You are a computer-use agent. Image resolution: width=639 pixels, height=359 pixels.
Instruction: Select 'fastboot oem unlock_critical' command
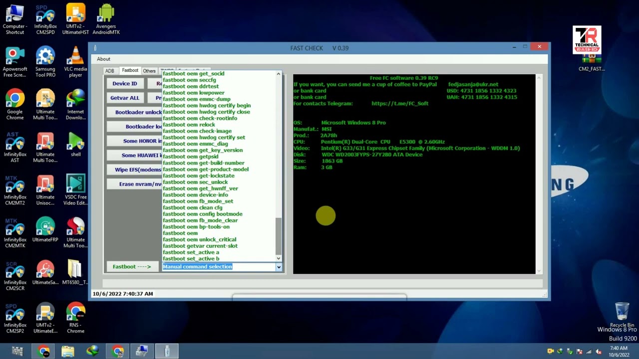(x=199, y=240)
